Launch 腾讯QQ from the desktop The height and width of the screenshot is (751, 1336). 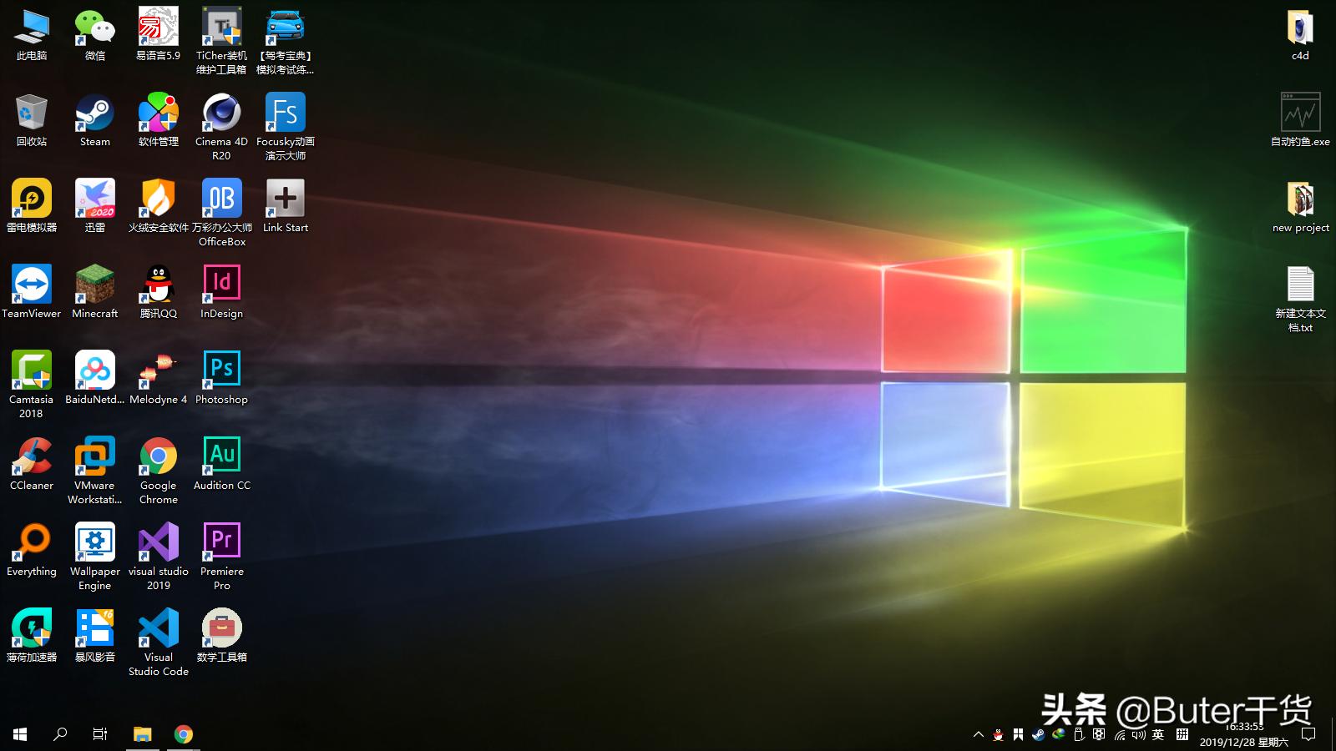point(157,285)
